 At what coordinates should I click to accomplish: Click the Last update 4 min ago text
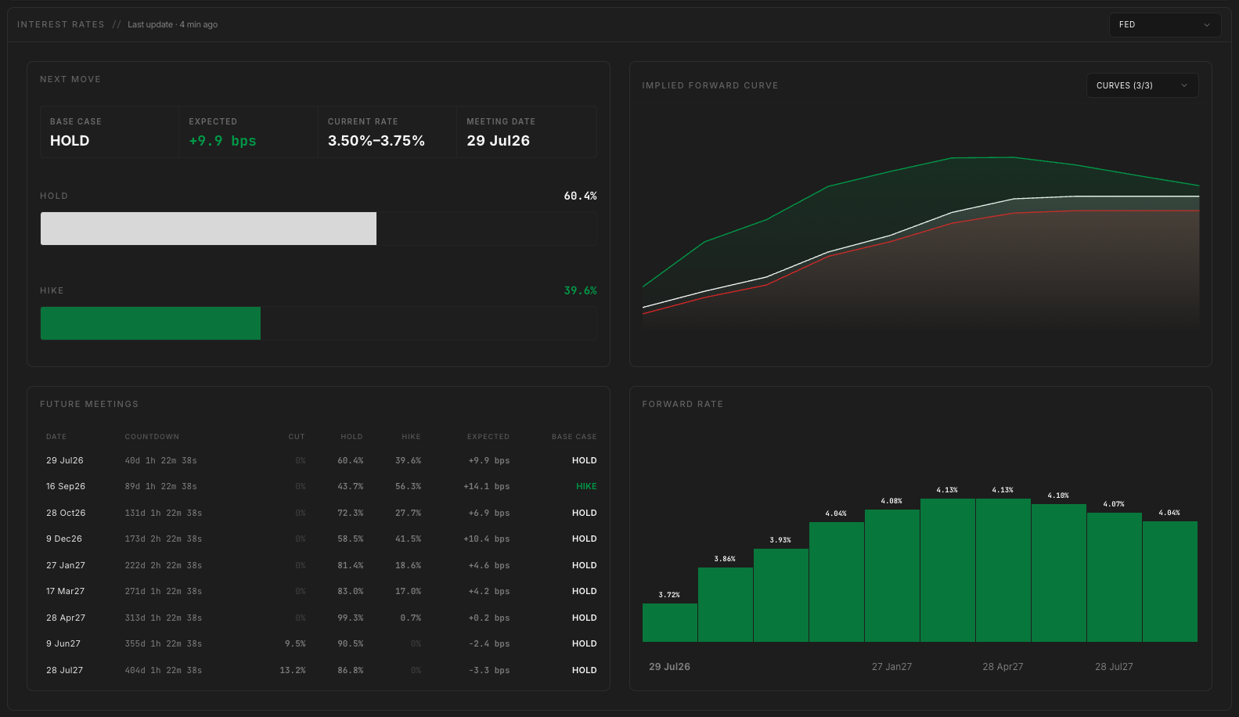click(173, 24)
